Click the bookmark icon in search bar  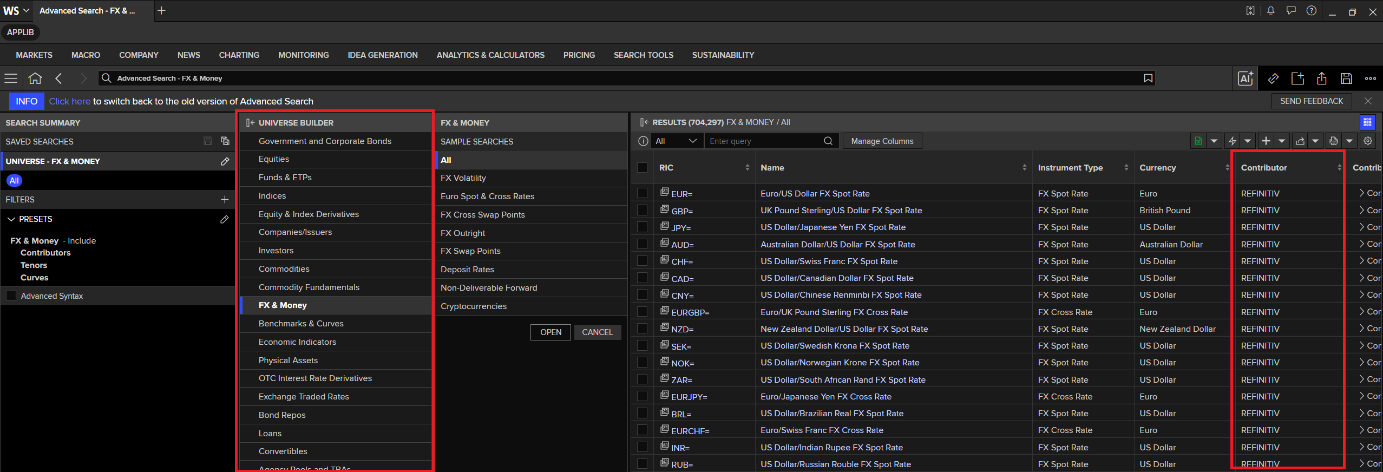coord(1148,78)
